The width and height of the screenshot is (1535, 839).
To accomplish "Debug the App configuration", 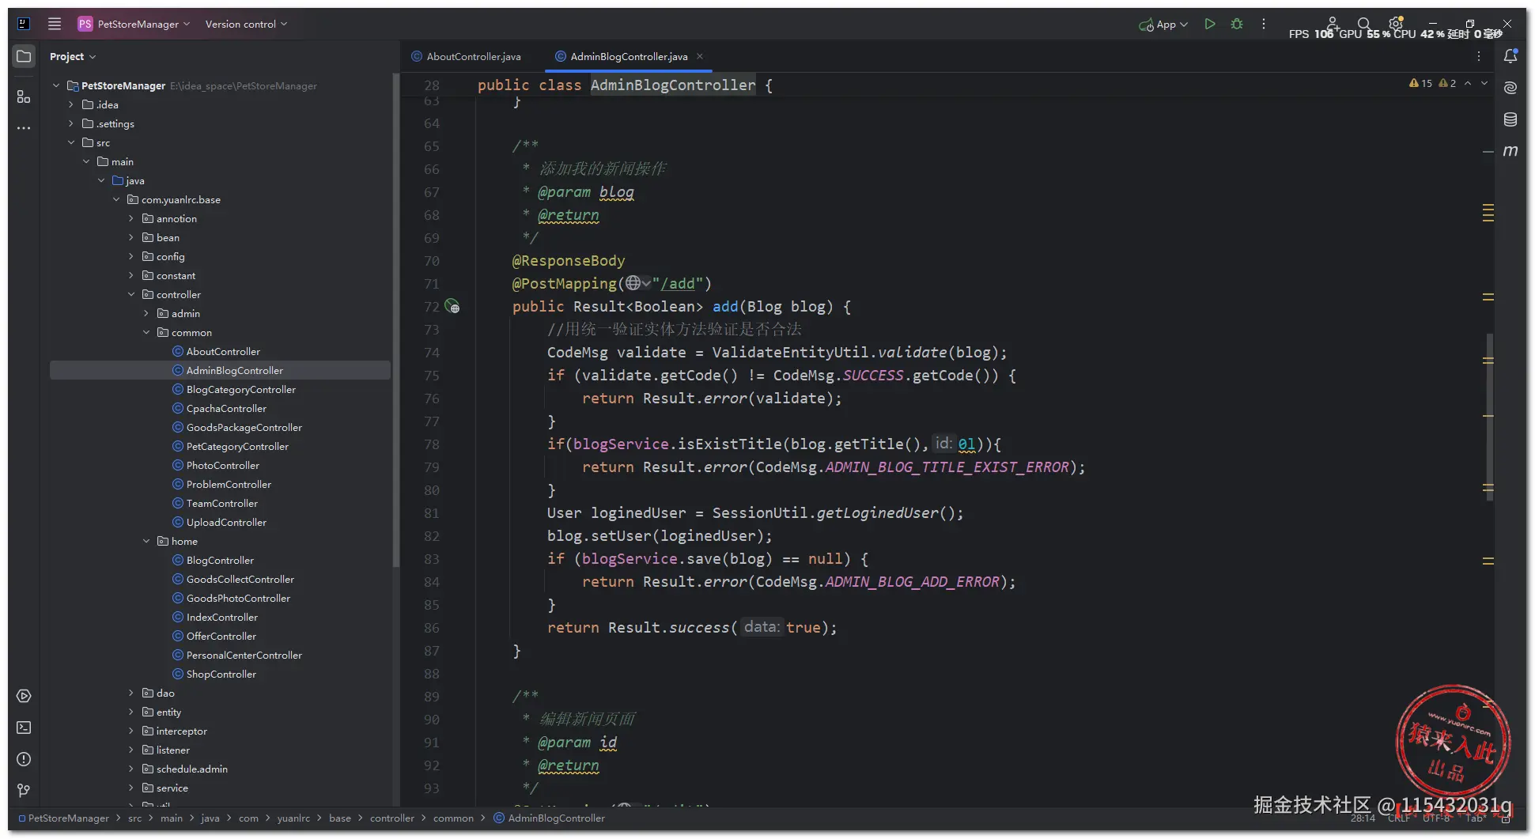I will point(1237,24).
